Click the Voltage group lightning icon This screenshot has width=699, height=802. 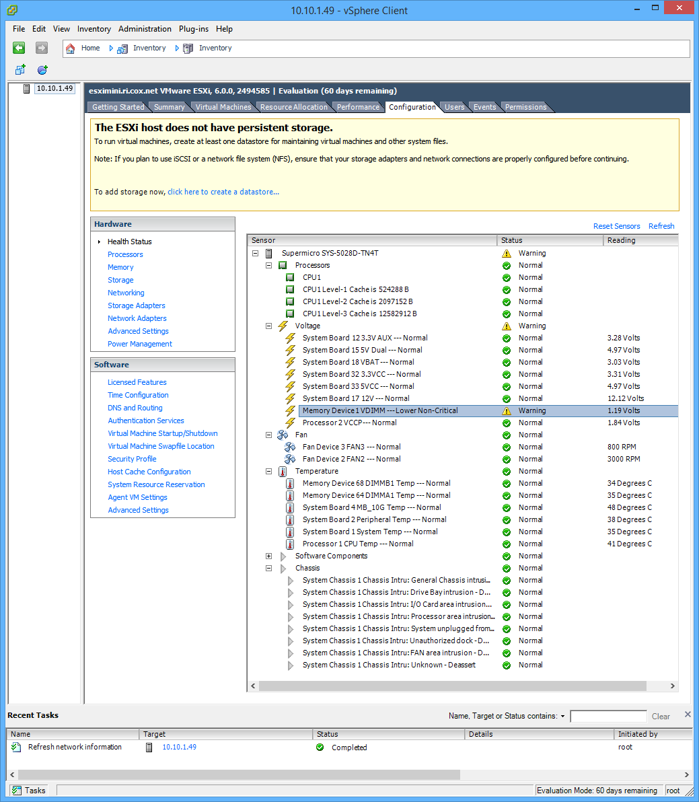click(283, 326)
